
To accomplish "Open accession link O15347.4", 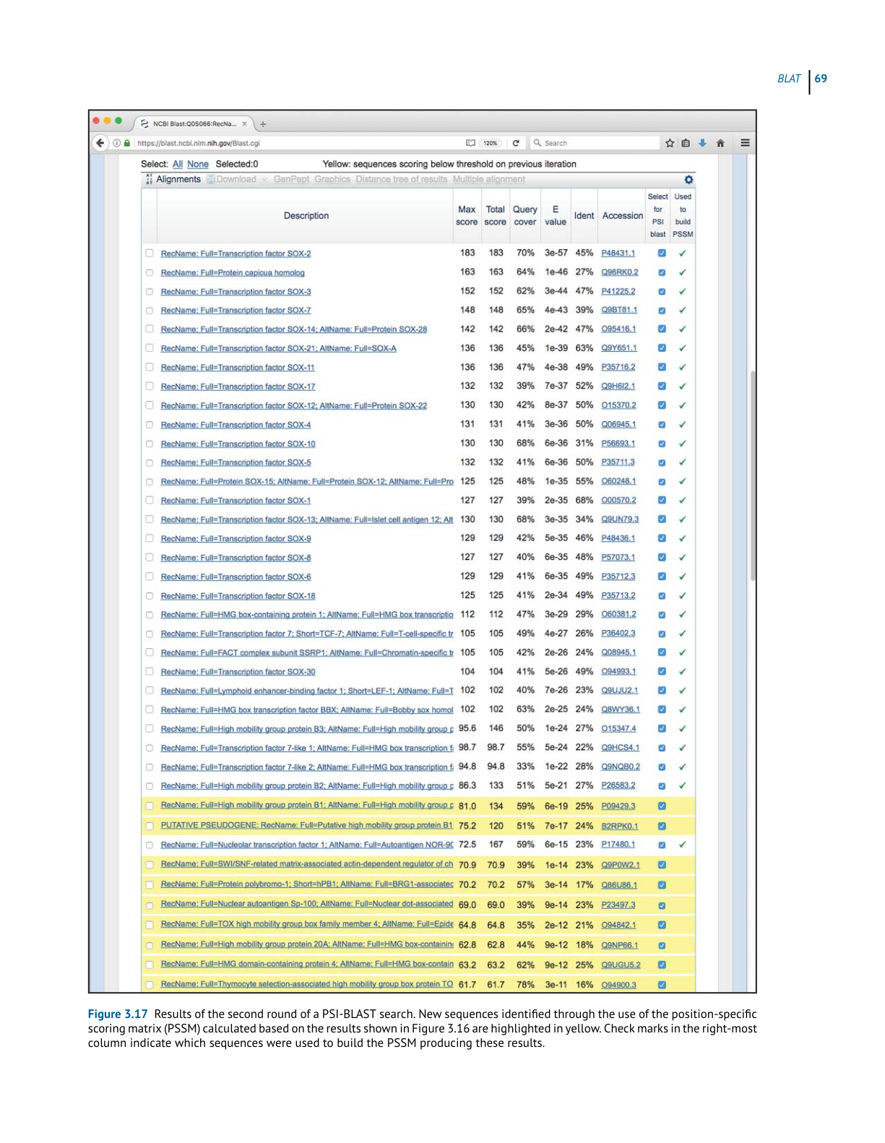I will (619, 728).
